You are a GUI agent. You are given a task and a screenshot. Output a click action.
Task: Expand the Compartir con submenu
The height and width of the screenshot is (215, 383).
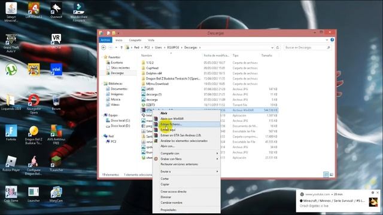pos(186,153)
